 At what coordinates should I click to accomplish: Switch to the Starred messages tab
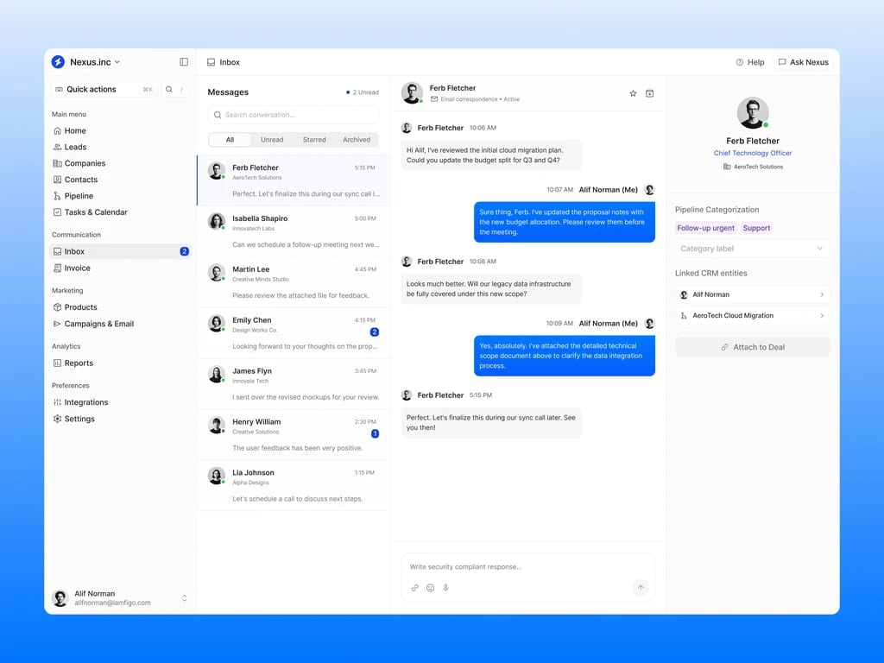314,140
